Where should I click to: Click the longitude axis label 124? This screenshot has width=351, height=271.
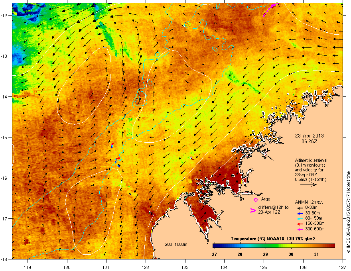(x=224, y=267)
